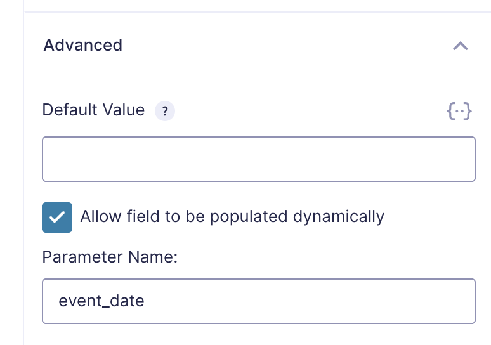
Task: Collapse the Advanced section chevron
Action: (x=461, y=46)
